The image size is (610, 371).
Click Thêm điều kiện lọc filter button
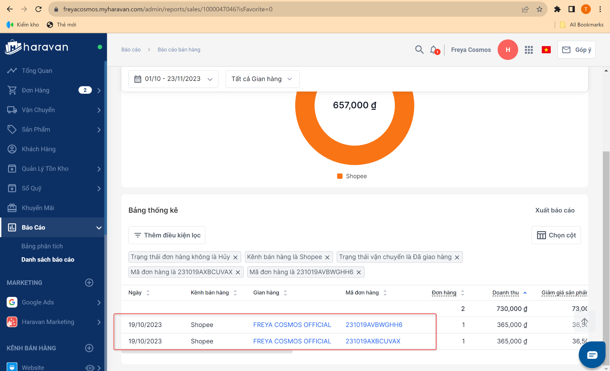coord(167,235)
